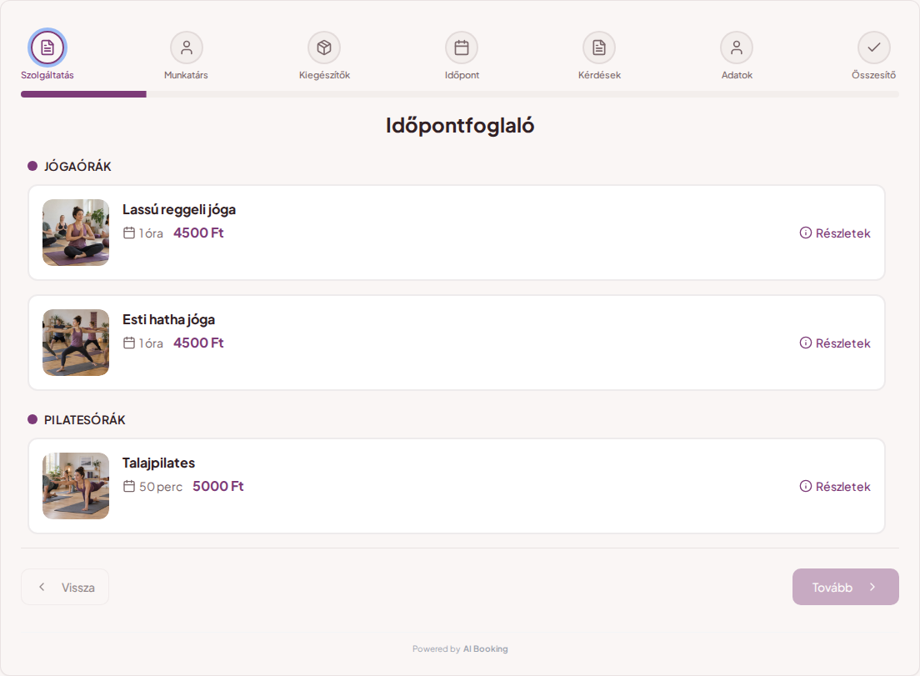Screen dimensions: 920x676
Task: Click the Időpontfoglaló page heading
Action: (460, 126)
